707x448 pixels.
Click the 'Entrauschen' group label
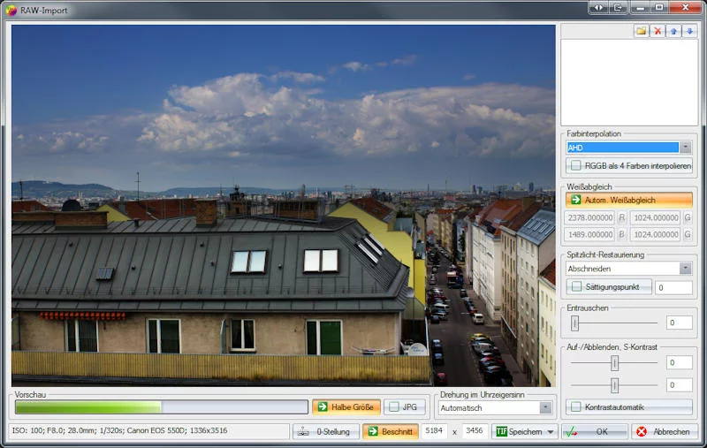588,308
